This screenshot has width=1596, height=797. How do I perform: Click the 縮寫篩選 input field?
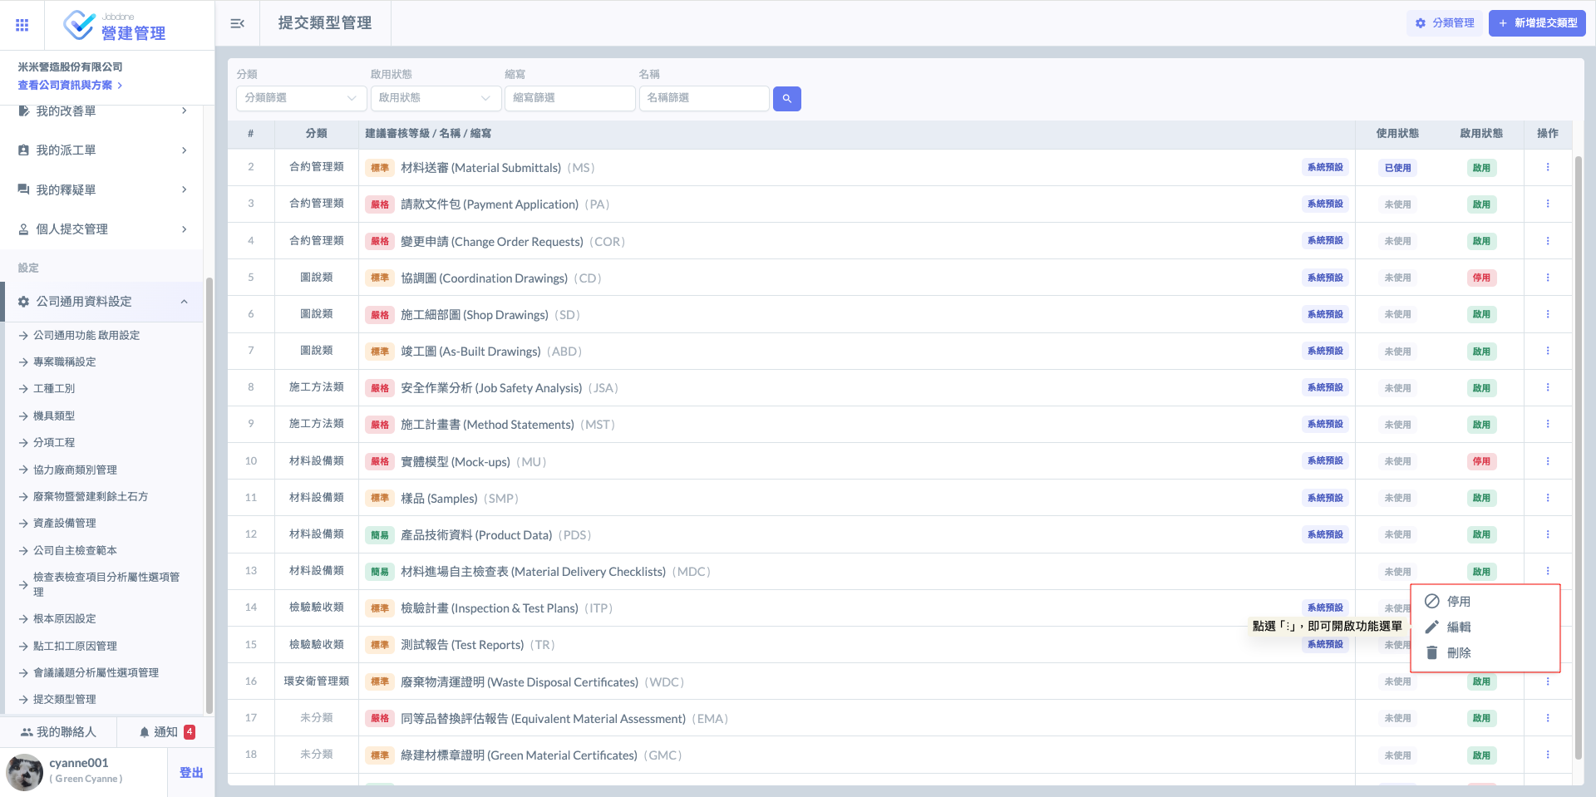(569, 98)
